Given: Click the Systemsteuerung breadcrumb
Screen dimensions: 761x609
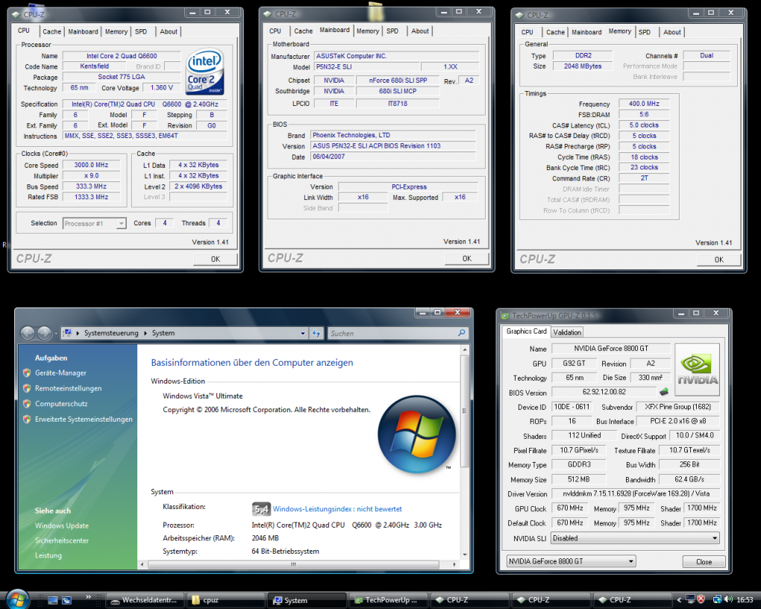Looking at the screenshot, I should coord(111,333).
